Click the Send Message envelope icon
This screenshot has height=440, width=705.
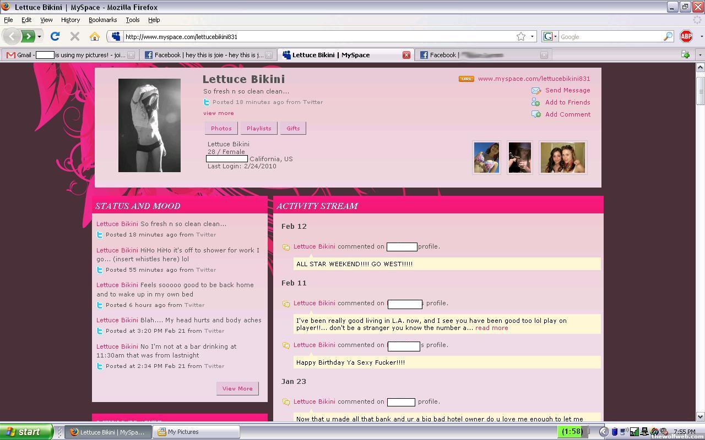click(x=536, y=91)
